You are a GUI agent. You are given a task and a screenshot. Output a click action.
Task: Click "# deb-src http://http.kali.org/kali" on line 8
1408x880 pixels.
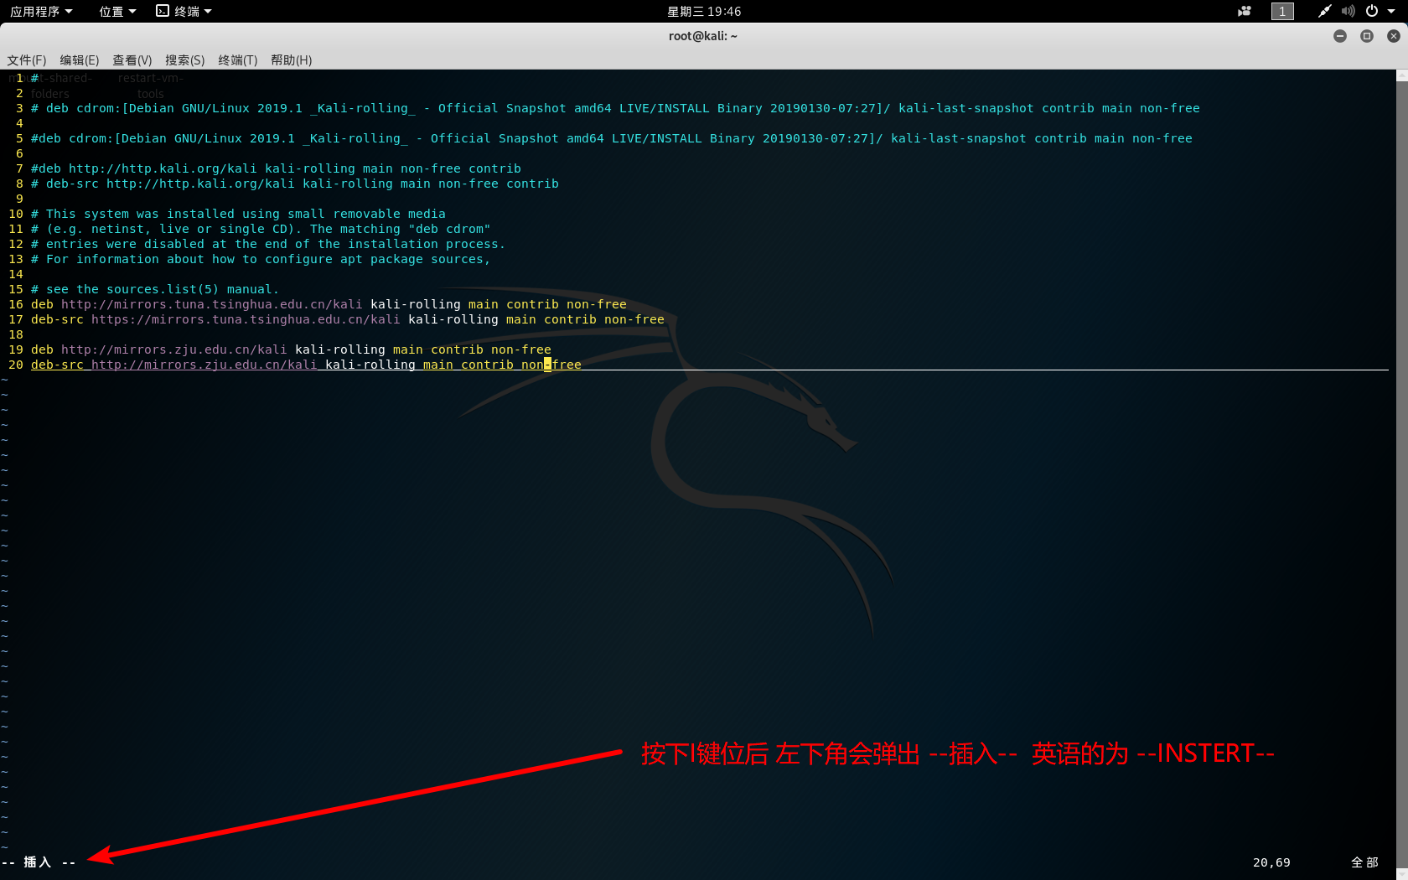pyautogui.click(x=163, y=184)
